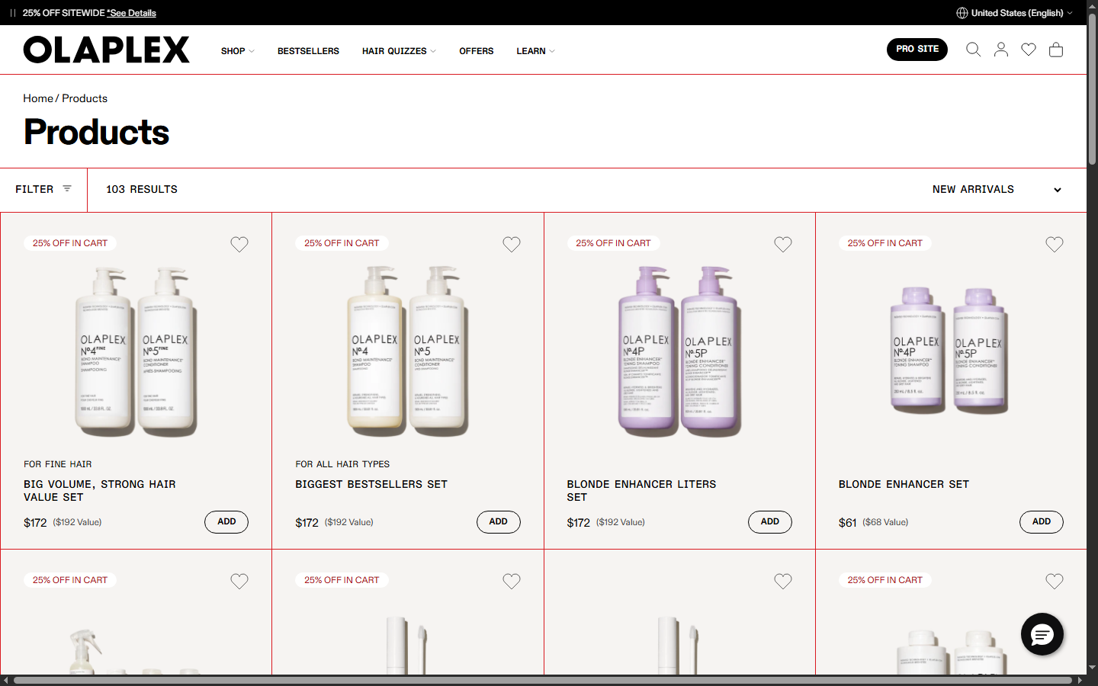Go to OFFERS

coord(477,51)
